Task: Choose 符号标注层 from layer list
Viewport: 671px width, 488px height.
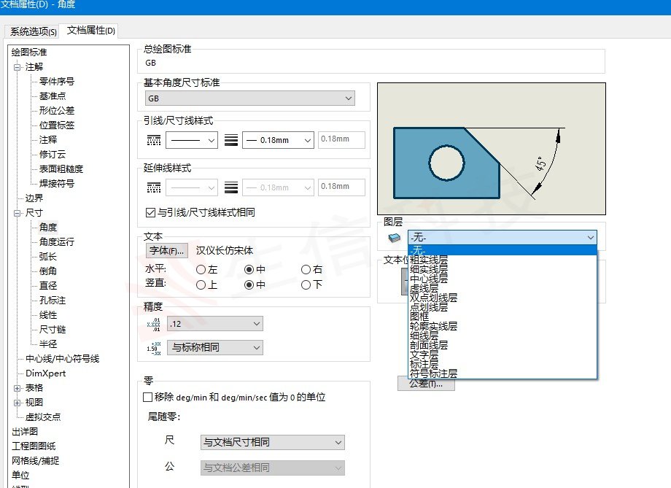Action: click(503, 373)
